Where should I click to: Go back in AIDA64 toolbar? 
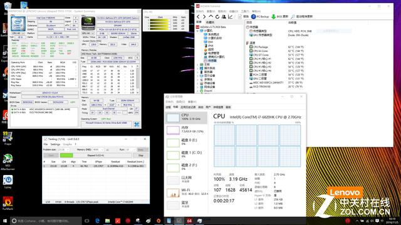[198, 17]
